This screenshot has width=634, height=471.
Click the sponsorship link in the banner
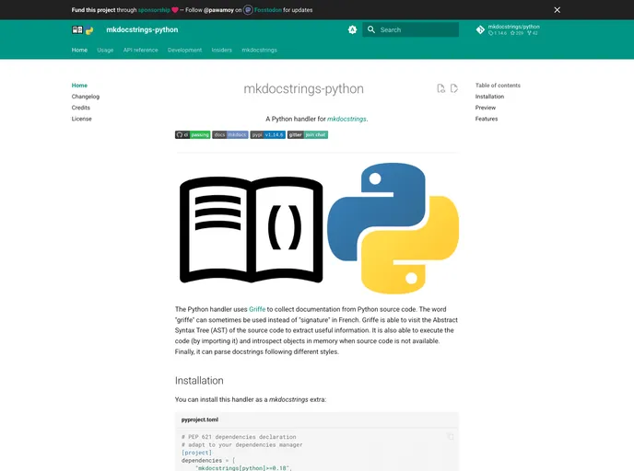(154, 10)
